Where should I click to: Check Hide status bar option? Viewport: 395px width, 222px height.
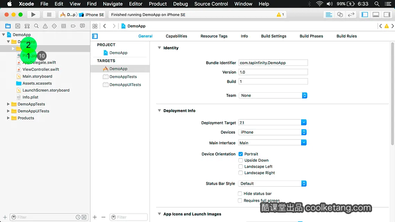pyautogui.click(x=240, y=193)
